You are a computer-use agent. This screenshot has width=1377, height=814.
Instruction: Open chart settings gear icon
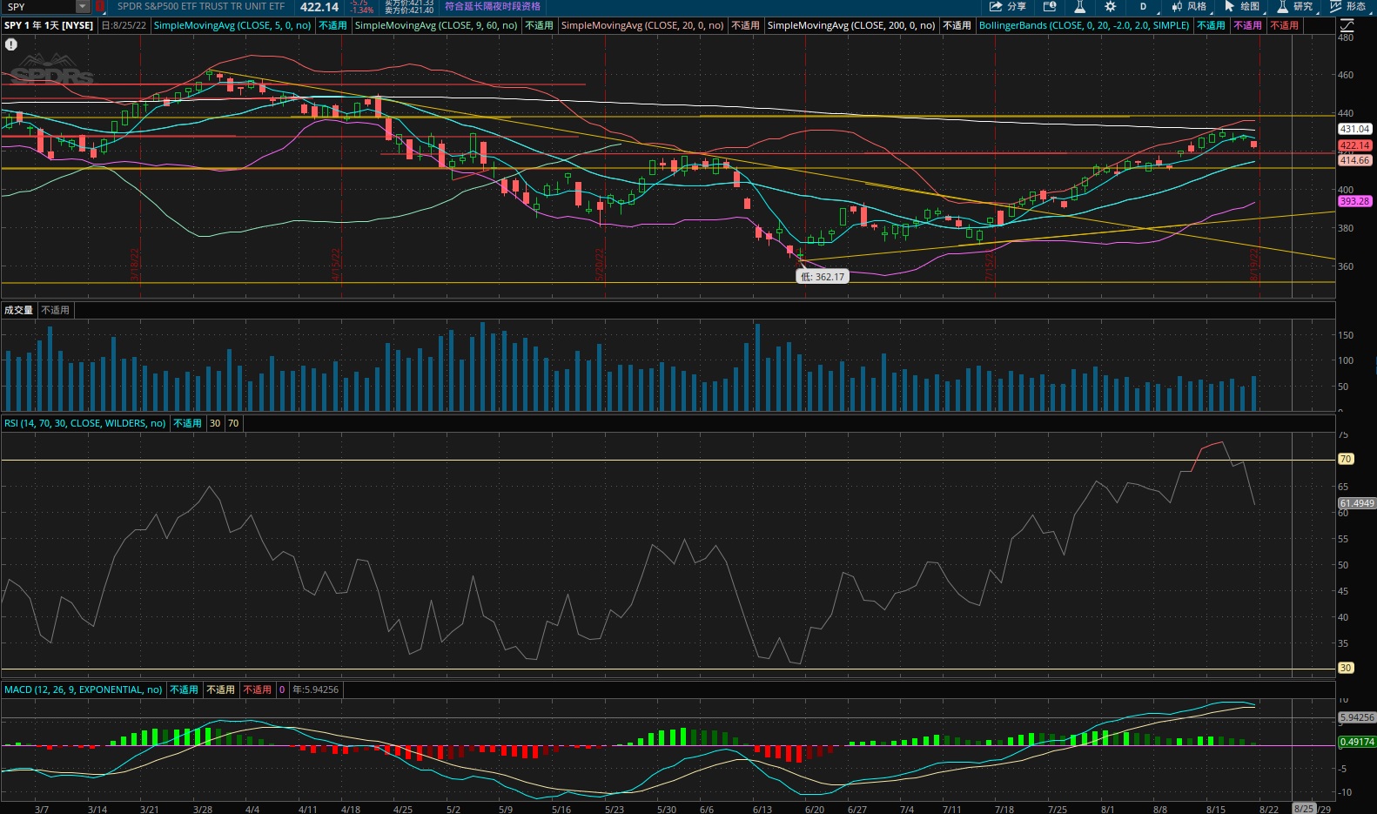[1111, 6]
